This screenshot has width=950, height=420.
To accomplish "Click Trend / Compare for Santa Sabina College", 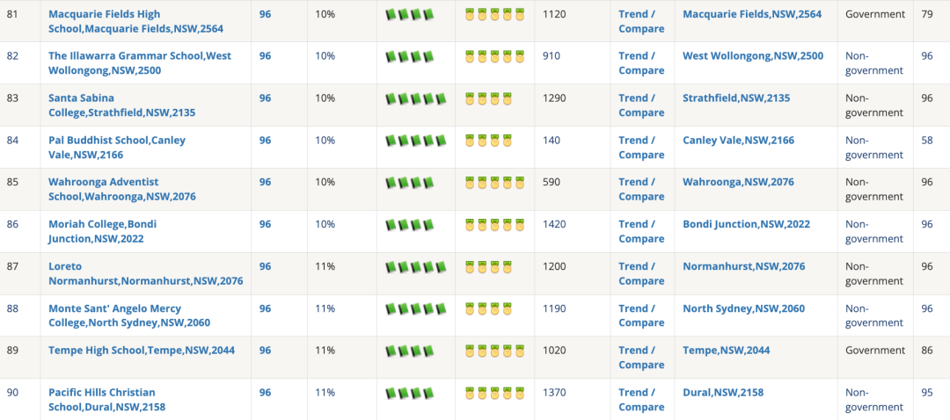I will (x=641, y=105).
